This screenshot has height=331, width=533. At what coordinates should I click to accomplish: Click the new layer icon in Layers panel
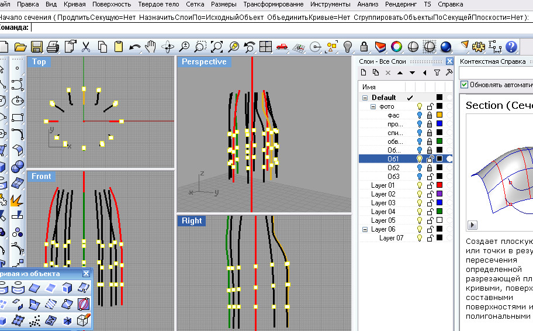coord(363,73)
